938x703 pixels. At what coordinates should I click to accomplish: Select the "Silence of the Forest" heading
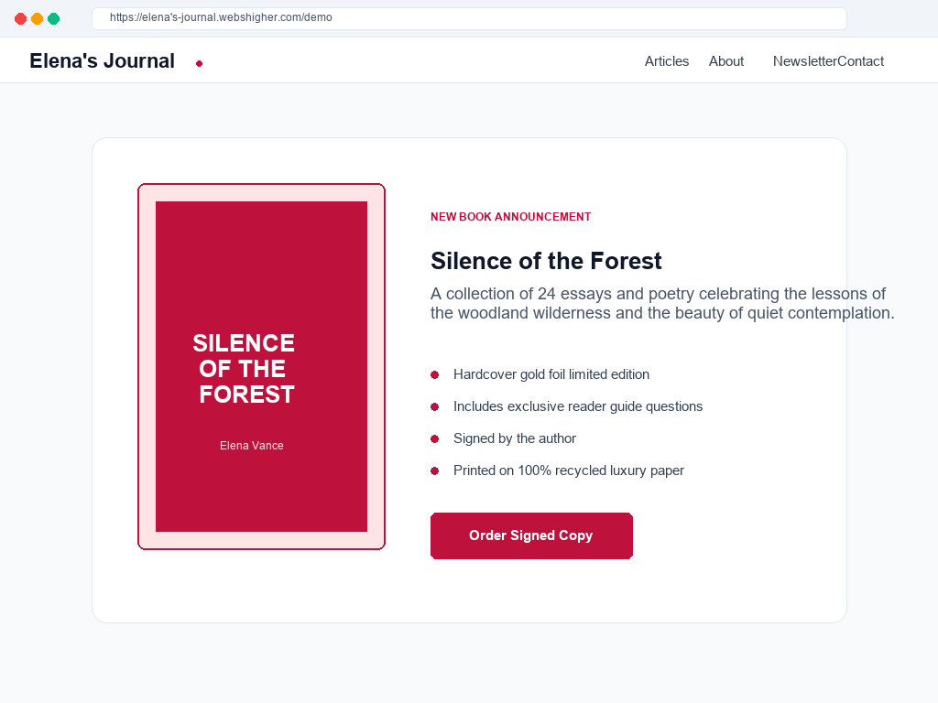(x=546, y=261)
